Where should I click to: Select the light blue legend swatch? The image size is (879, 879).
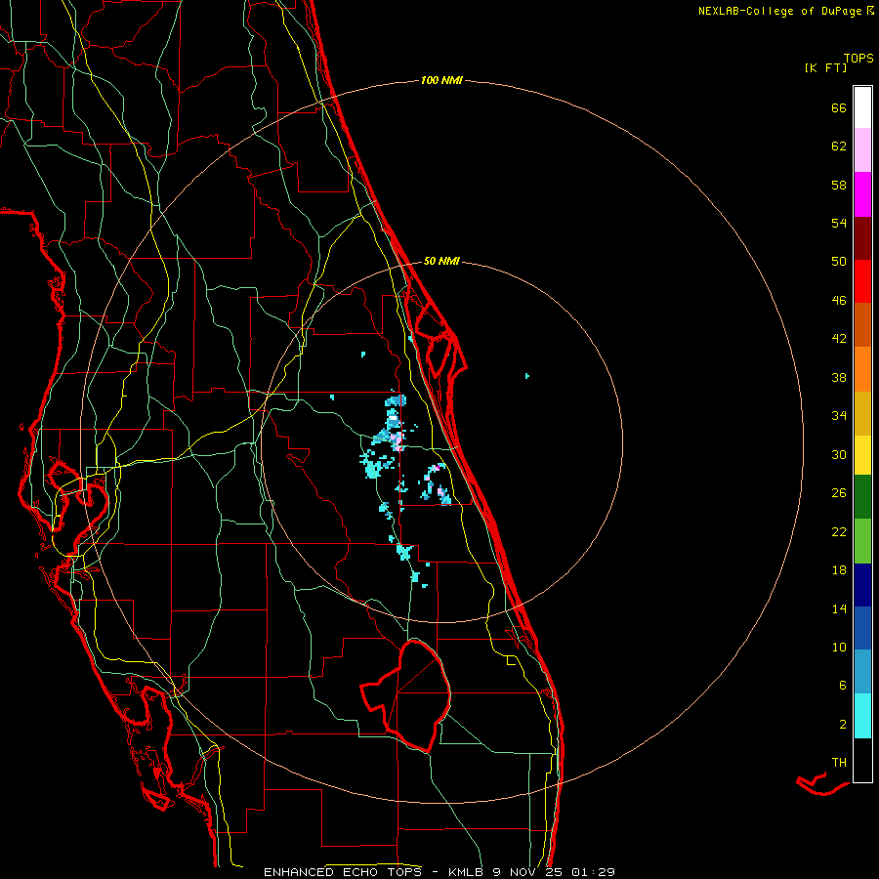click(862, 672)
